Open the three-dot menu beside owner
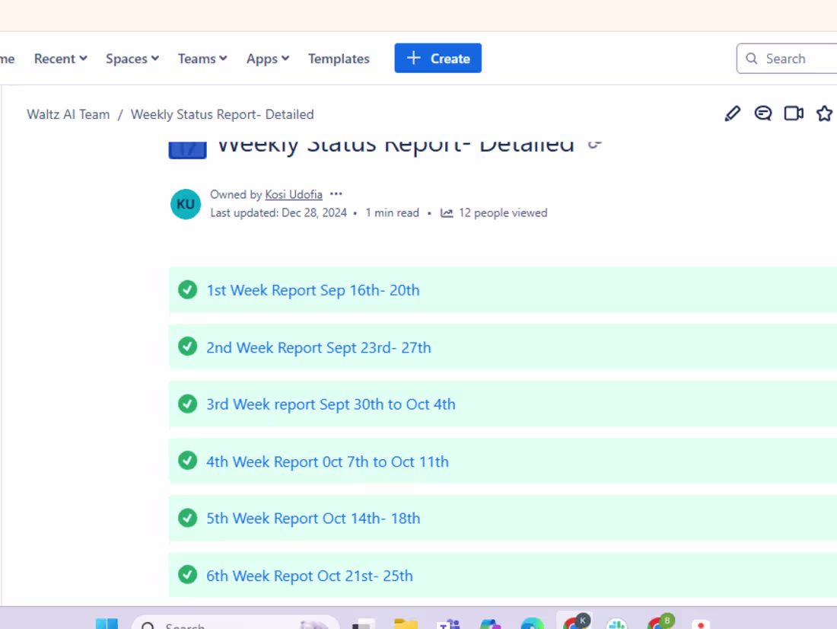 point(336,194)
